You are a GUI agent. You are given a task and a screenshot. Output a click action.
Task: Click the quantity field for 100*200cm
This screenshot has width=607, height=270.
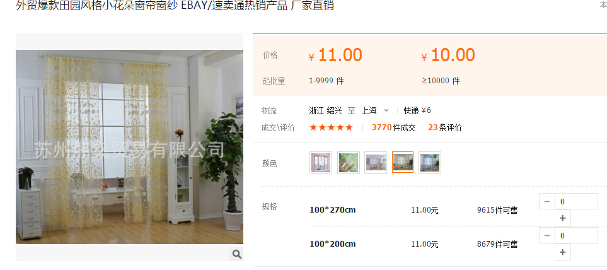(x=576, y=235)
